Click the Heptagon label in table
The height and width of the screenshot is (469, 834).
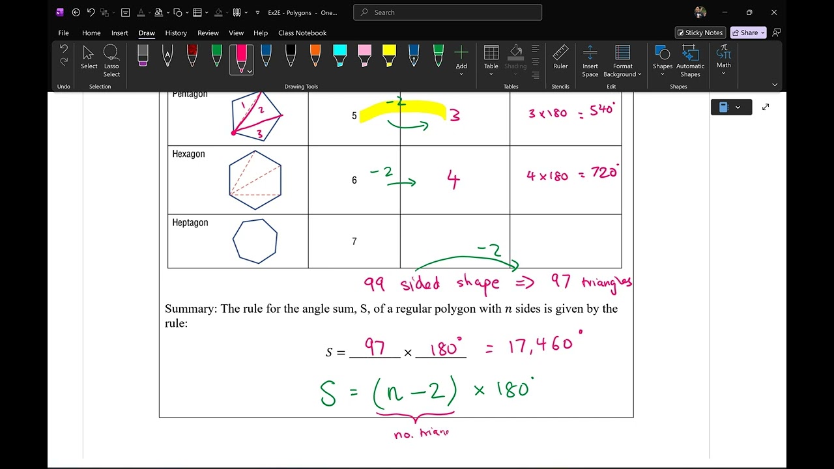click(190, 223)
